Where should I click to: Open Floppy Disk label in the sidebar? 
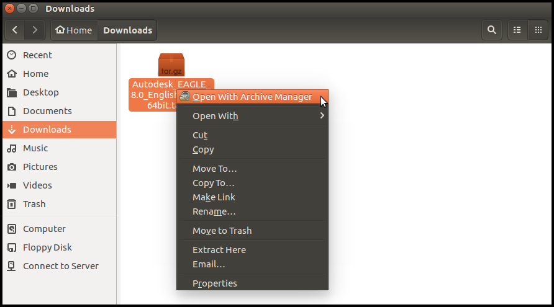click(x=47, y=247)
